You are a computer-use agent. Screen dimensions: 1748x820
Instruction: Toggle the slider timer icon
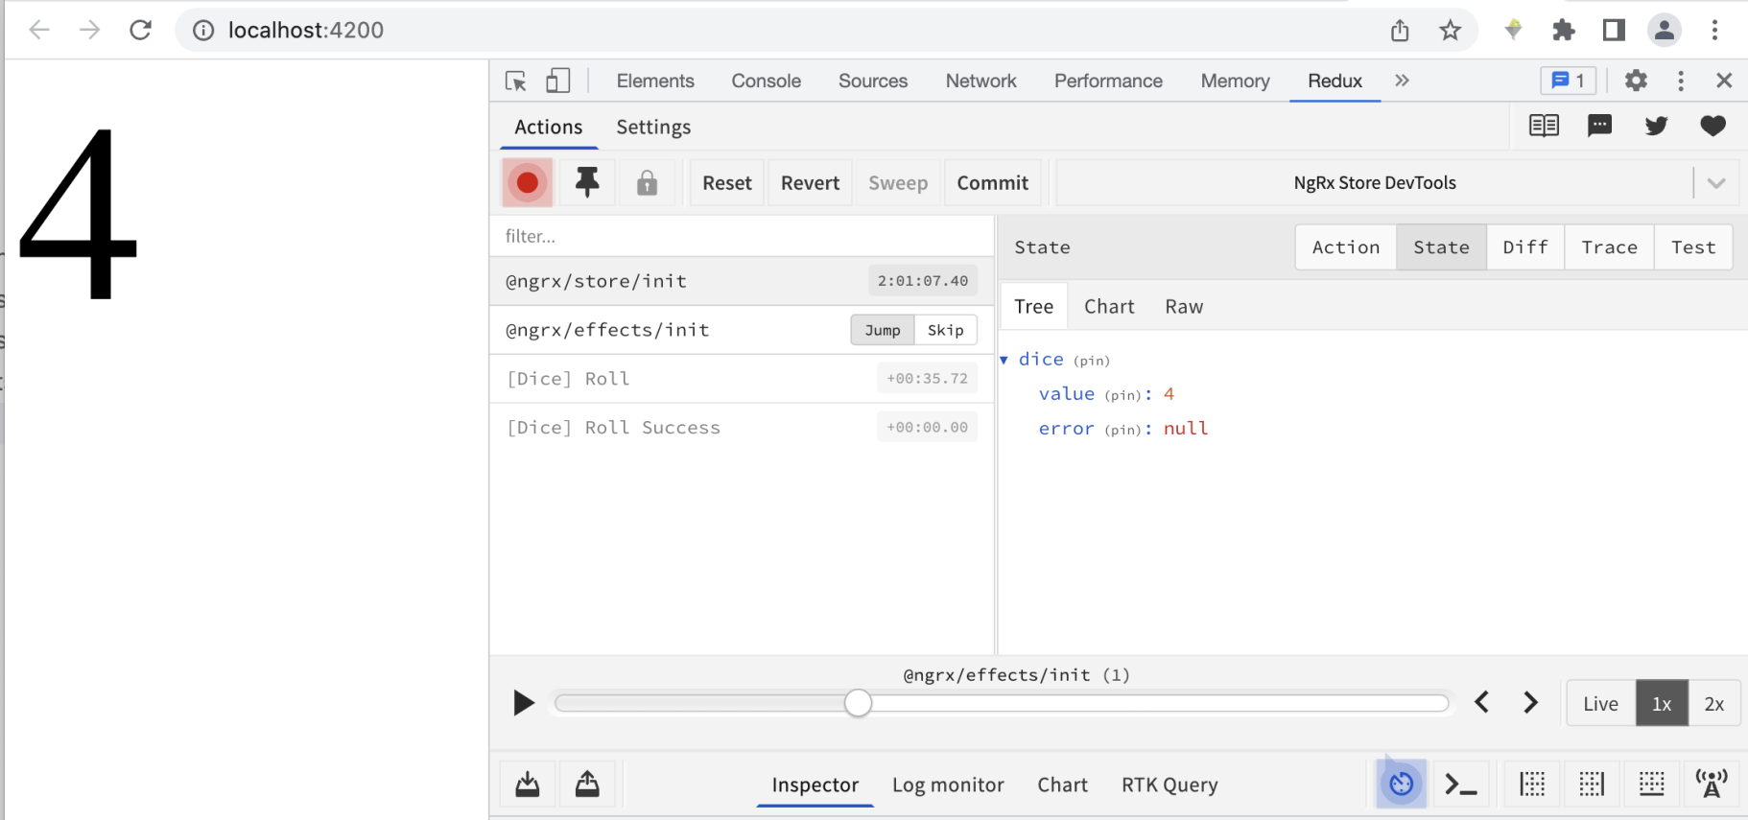1402,784
